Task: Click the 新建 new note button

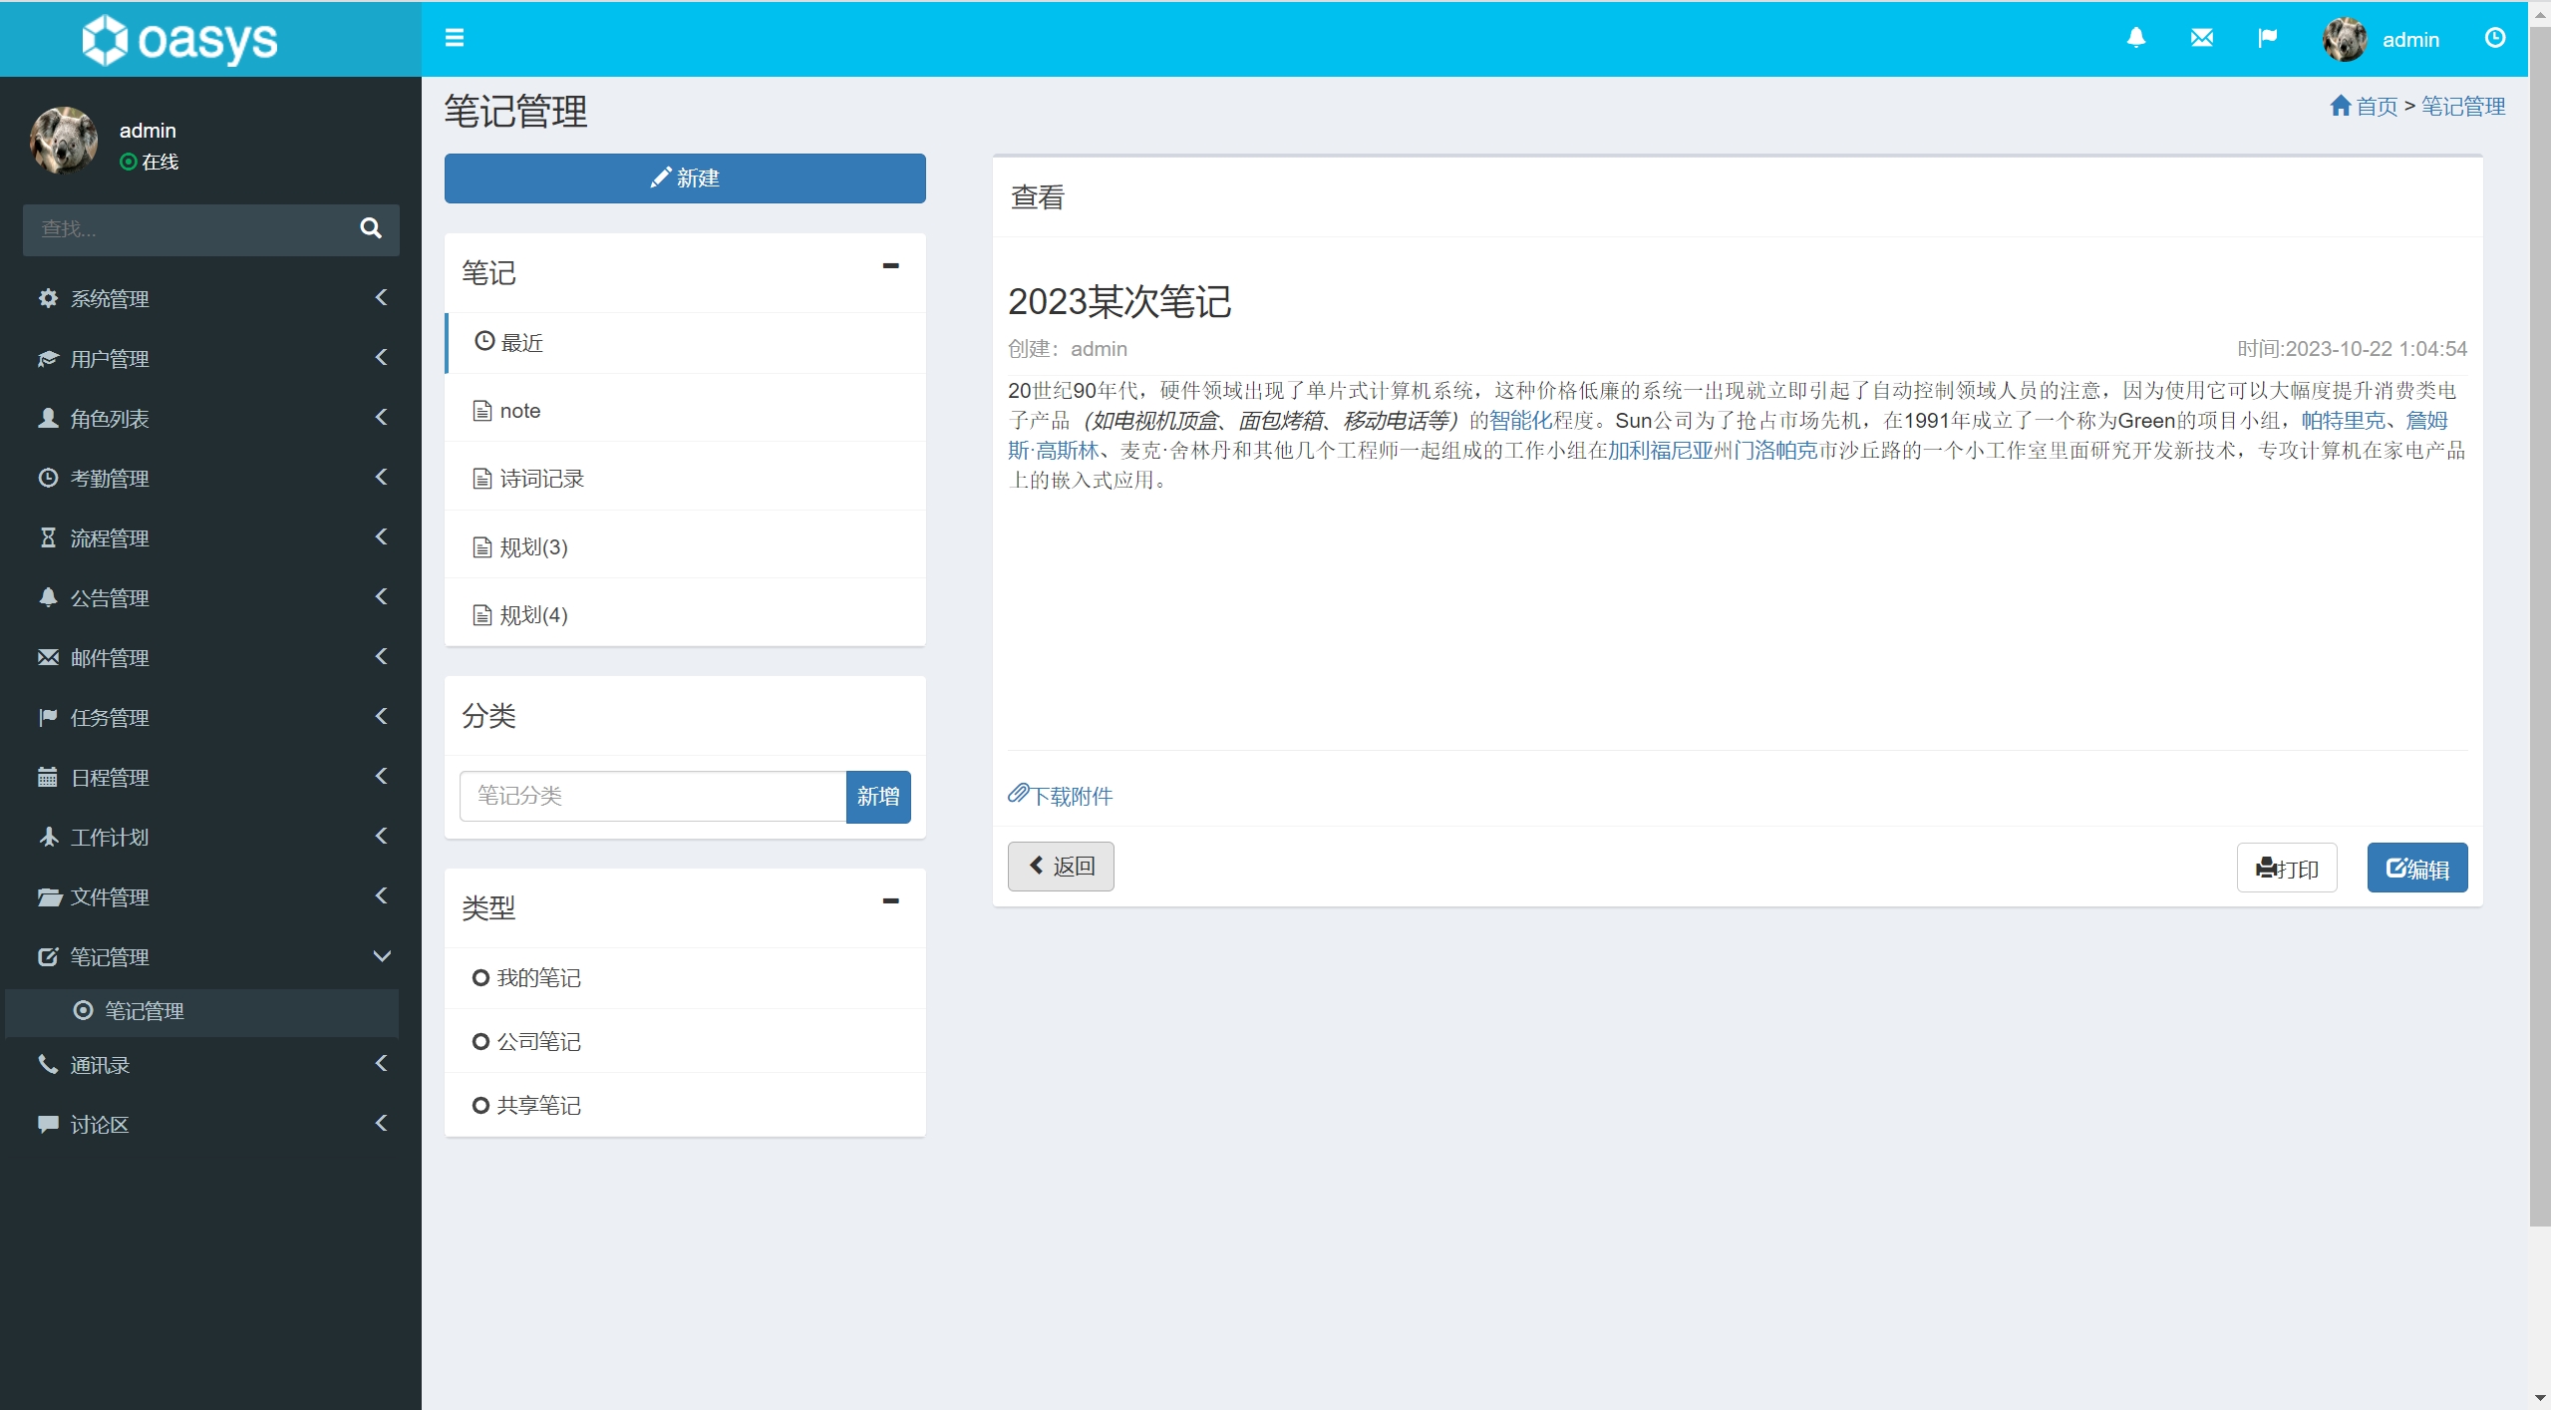Action: pyautogui.click(x=685, y=178)
